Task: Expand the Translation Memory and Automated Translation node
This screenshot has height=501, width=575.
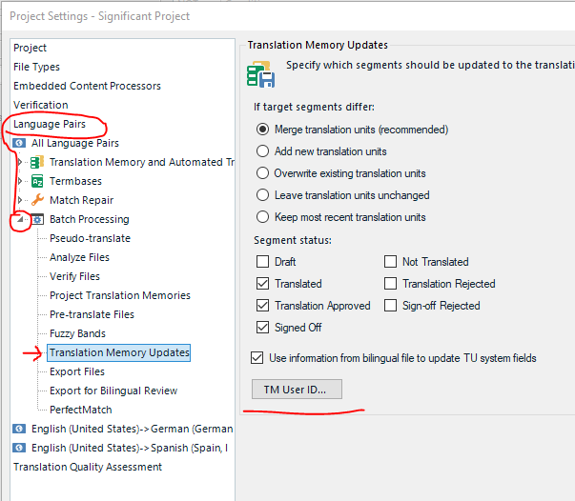Action: tap(20, 162)
